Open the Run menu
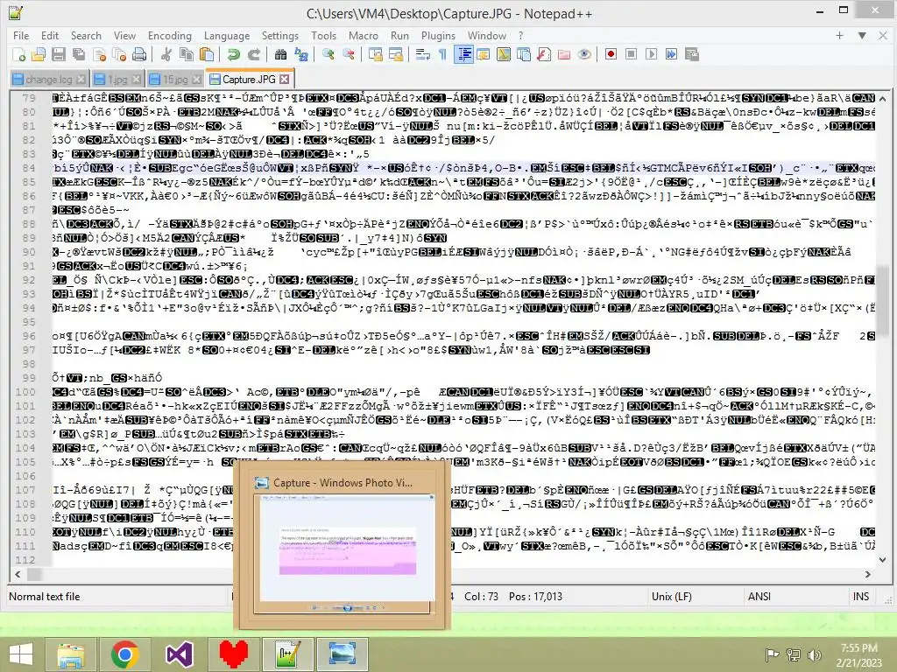The width and height of the screenshot is (897, 672). click(x=399, y=35)
